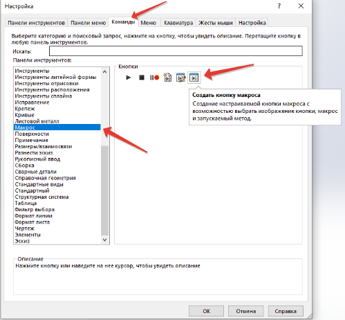Click the Edit macro pencil icon
Image resolution: width=345 pixels, height=320 pixels.
[x=180, y=78]
